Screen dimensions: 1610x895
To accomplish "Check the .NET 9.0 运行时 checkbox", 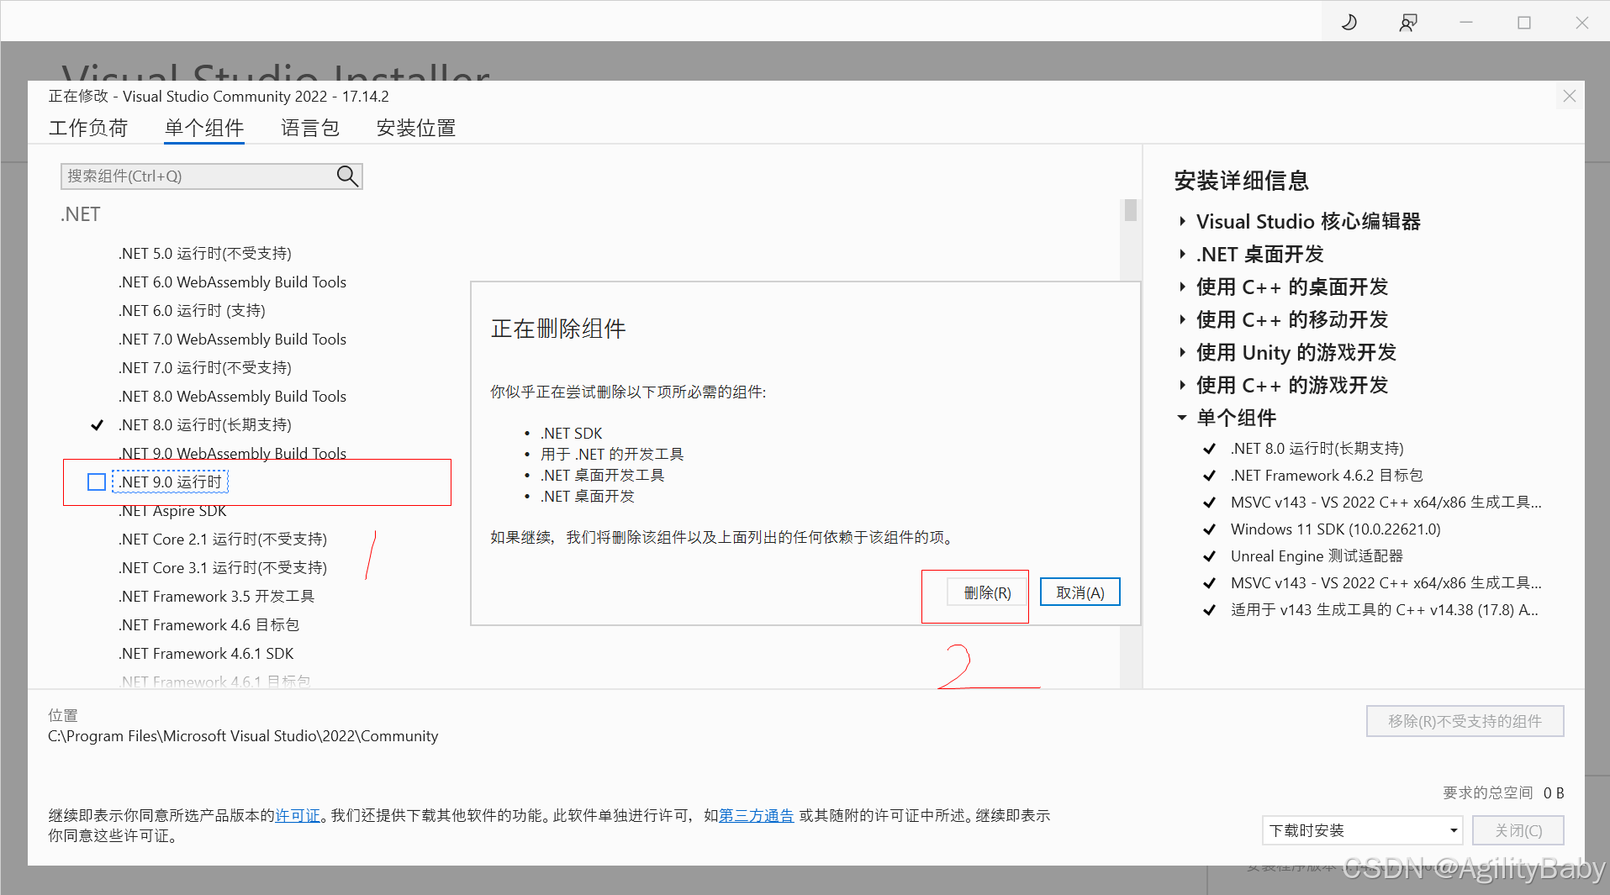I will (x=97, y=482).
